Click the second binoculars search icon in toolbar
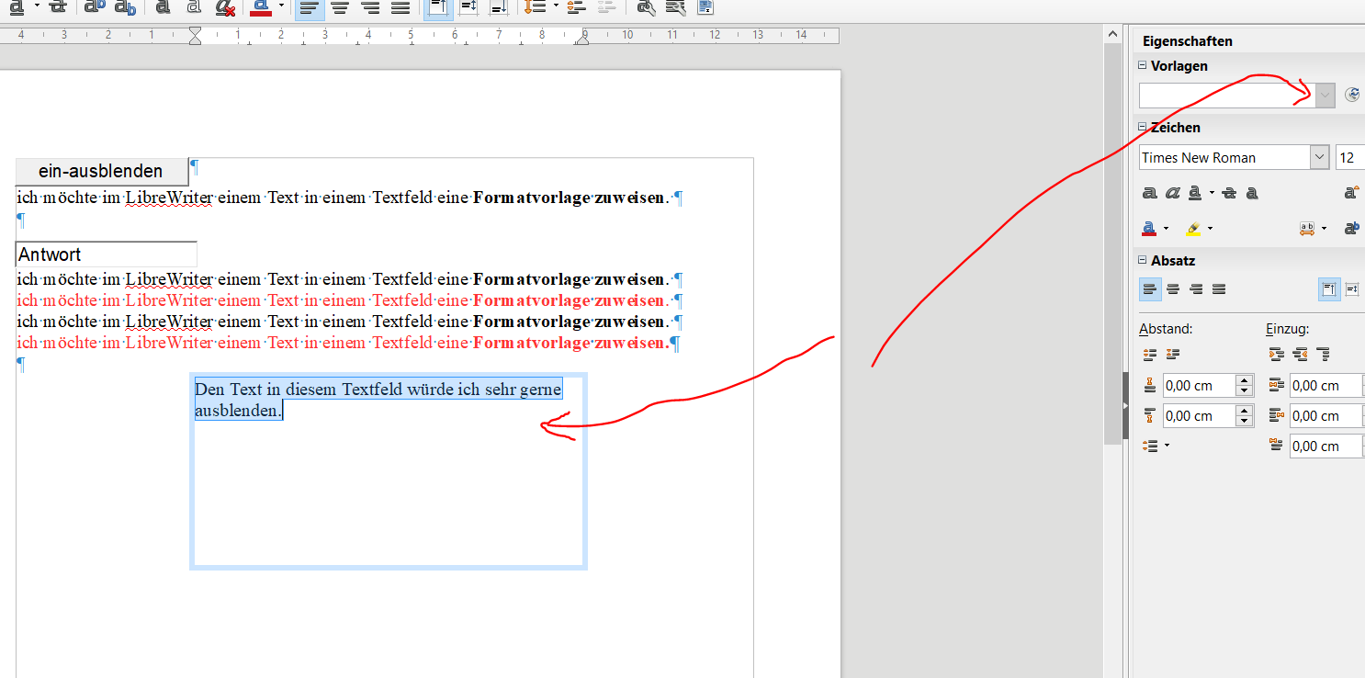 pyautogui.click(x=675, y=7)
